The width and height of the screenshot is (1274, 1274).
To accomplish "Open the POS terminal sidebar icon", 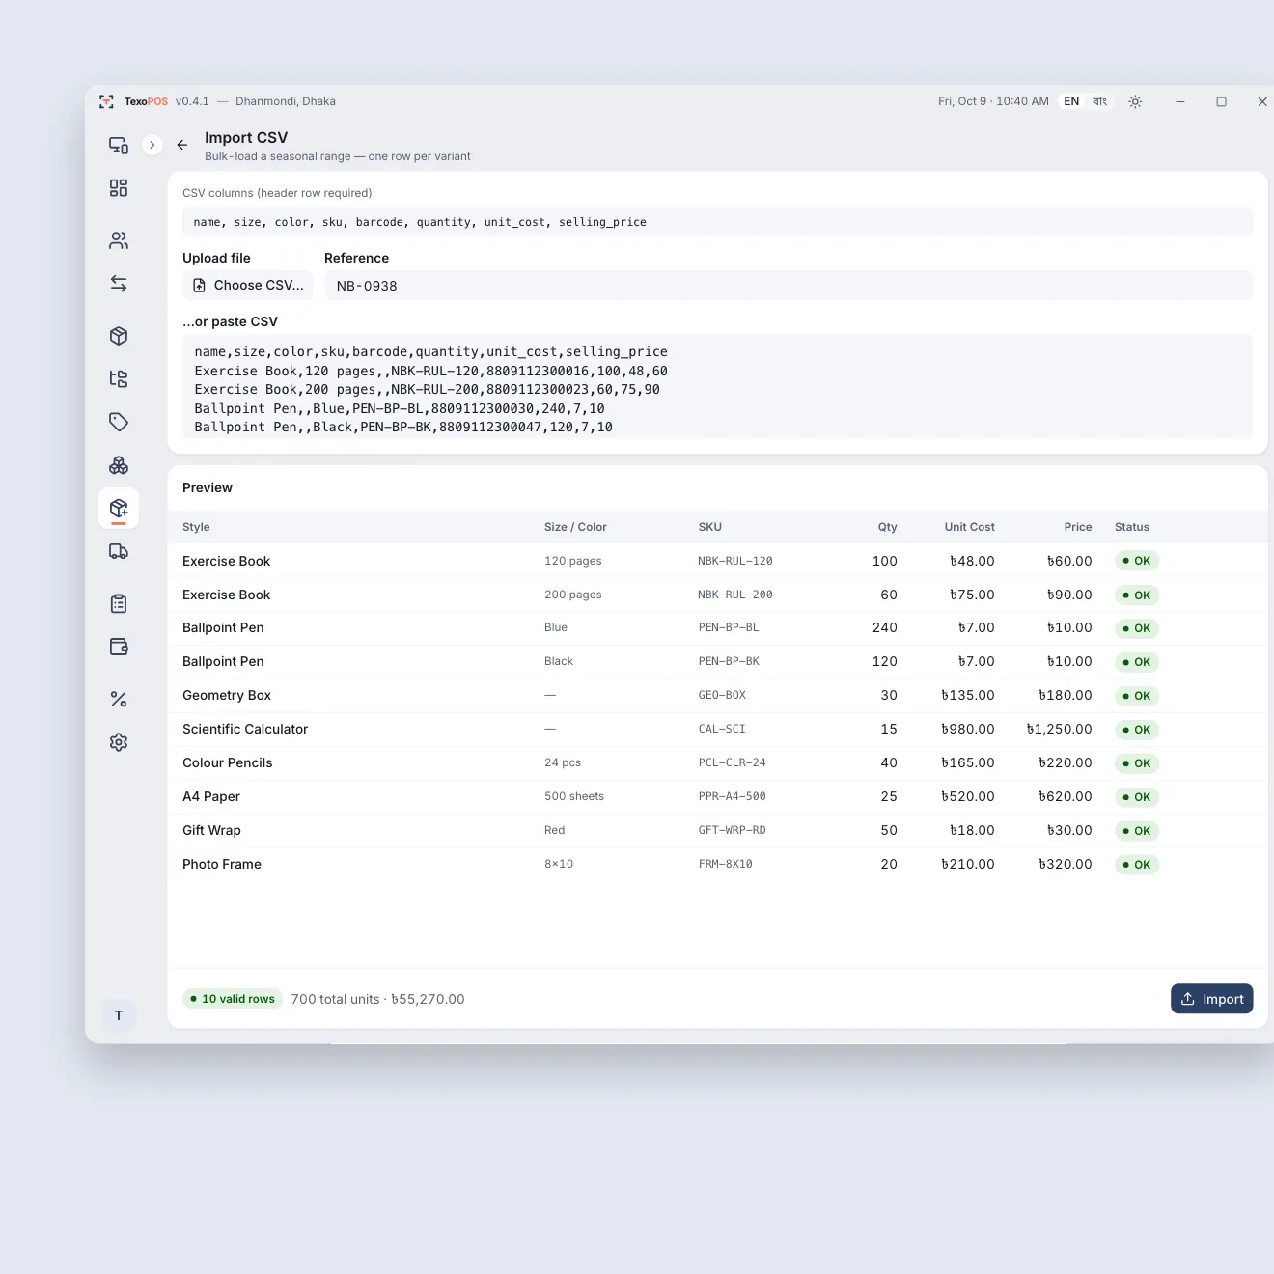I will pos(119,145).
